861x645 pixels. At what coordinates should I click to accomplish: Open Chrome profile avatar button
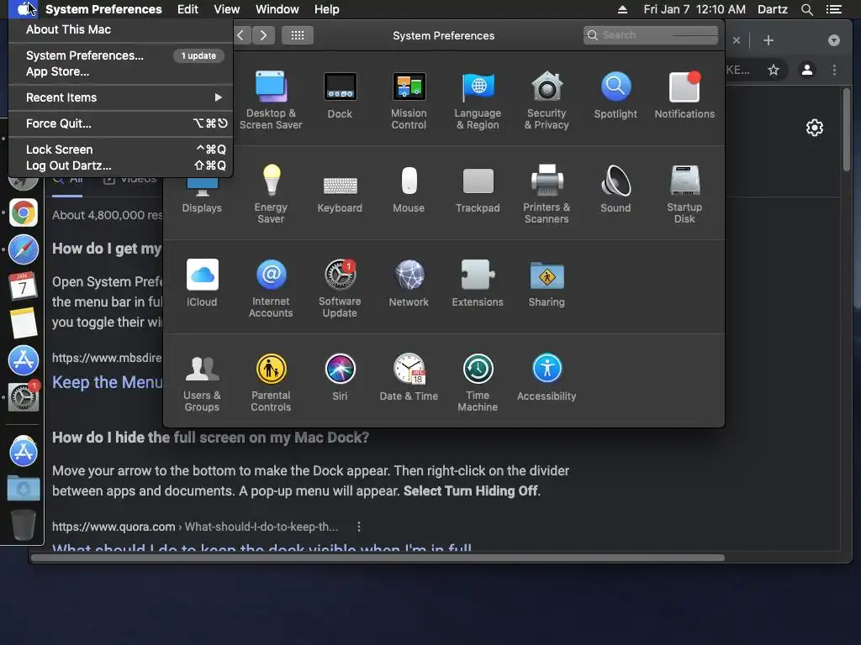807,70
